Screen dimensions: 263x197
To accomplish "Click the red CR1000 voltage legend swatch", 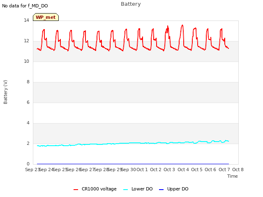I will (x=76, y=190).
